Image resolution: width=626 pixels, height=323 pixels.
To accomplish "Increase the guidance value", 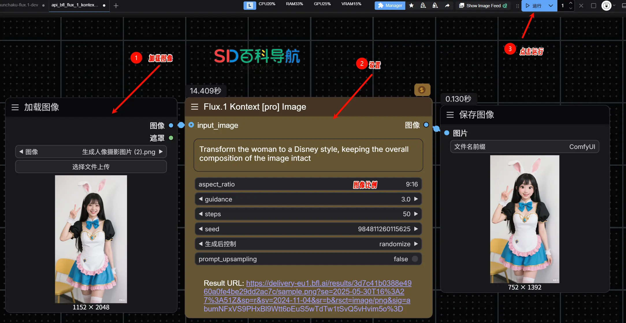I will click(416, 199).
